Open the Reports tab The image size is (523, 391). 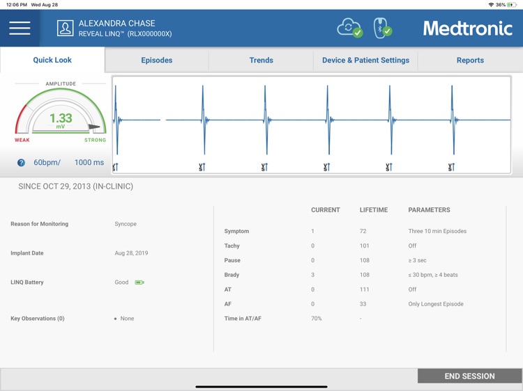point(470,61)
